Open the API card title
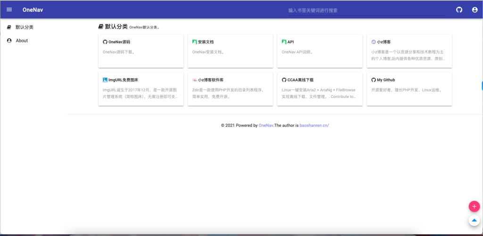The width and height of the screenshot is (483, 236). pos(291,42)
